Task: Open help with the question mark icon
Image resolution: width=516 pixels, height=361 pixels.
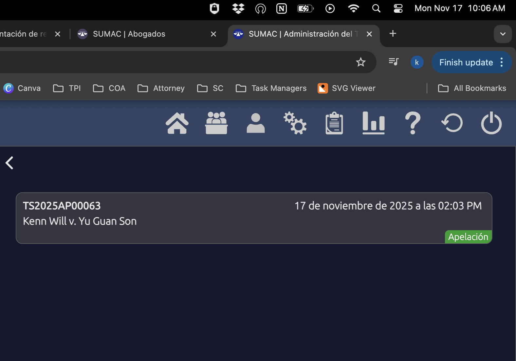Action: click(413, 123)
